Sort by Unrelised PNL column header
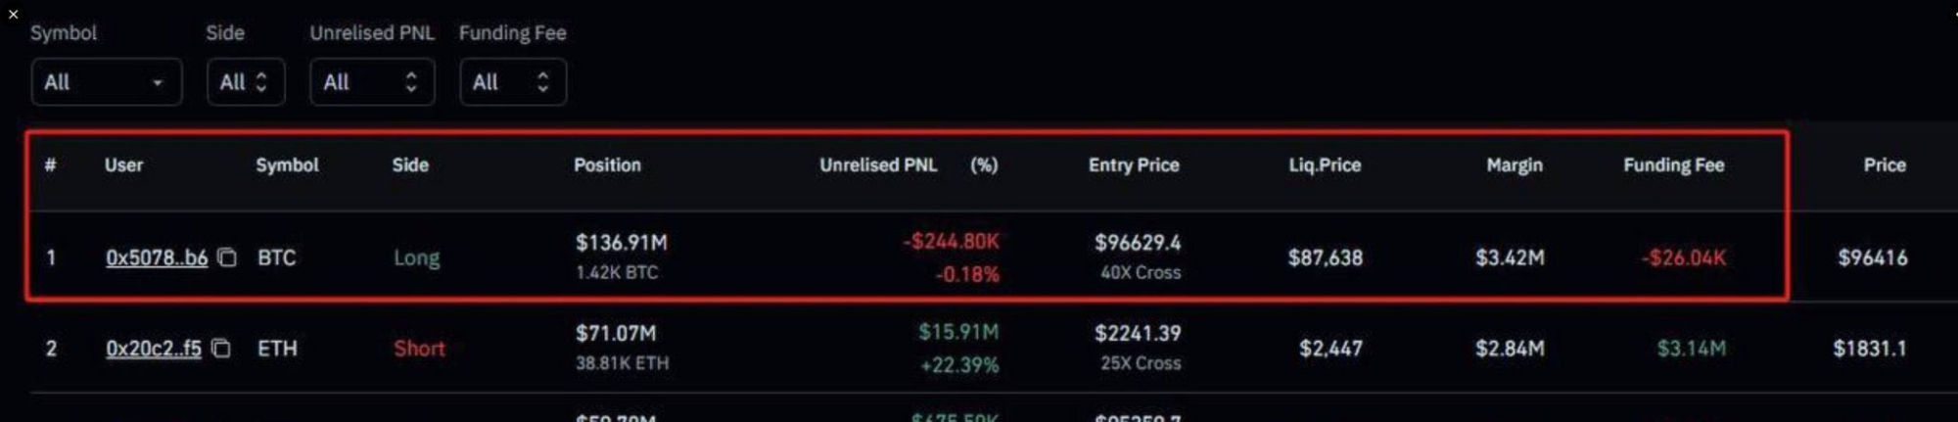The image size is (1958, 422). tap(878, 165)
